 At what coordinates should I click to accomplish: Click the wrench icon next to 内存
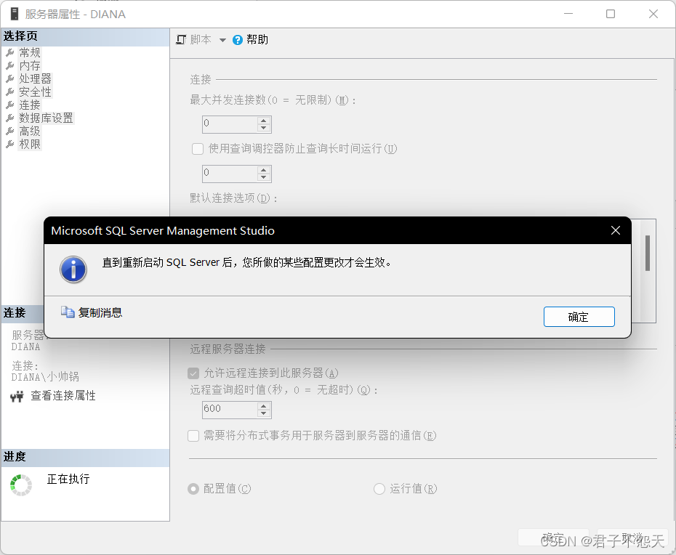[x=10, y=65]
